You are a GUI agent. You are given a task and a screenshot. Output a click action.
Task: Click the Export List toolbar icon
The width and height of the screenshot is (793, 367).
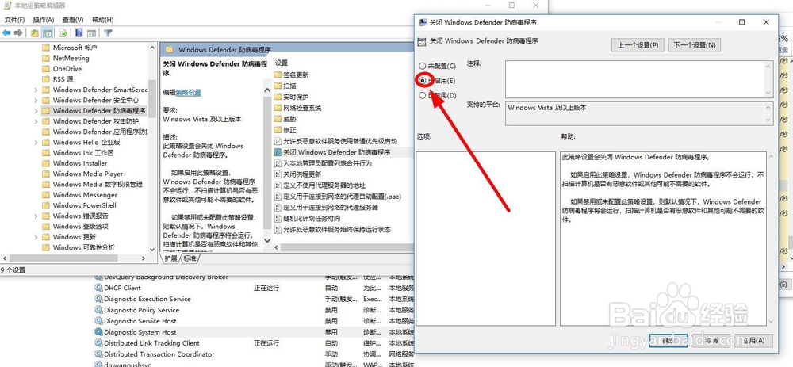click(63, 32)
